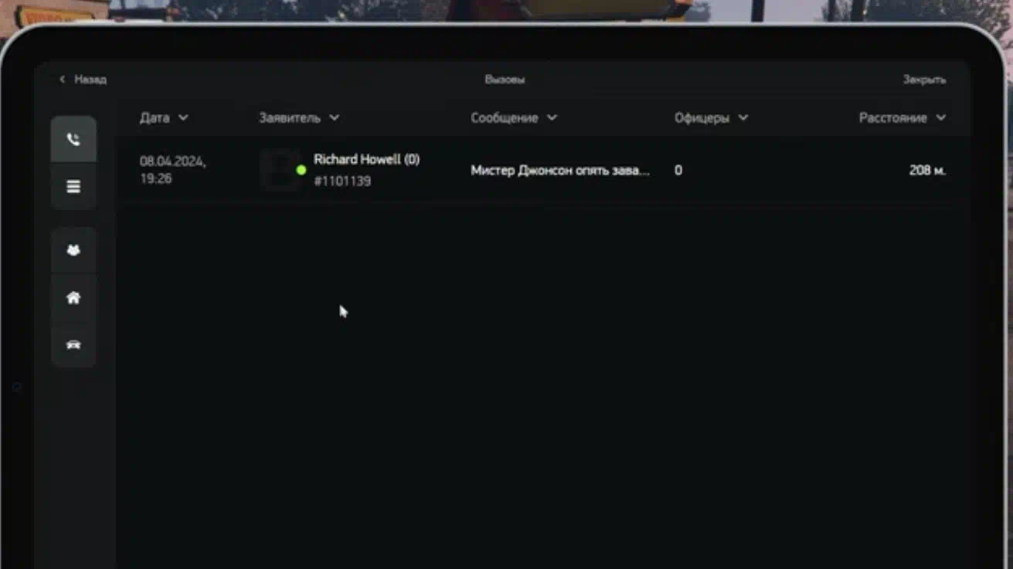Open the phone calls sidebar icon
This screenshot has height=569, width=1013.
(73, 140)
